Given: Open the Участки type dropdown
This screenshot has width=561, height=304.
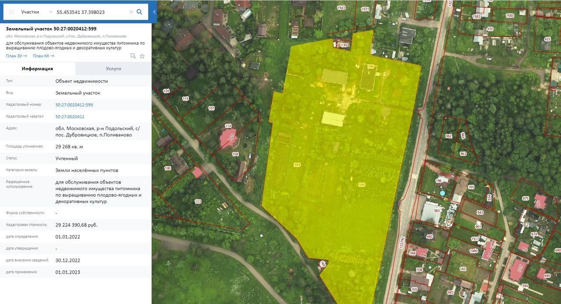Looking at the screenshot, I should pos(37,12).
